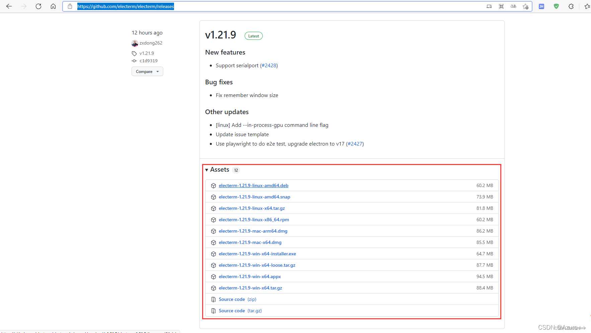Go to the browser home page icon
Viewport: 591px width, 333px height.
[53, 6]
